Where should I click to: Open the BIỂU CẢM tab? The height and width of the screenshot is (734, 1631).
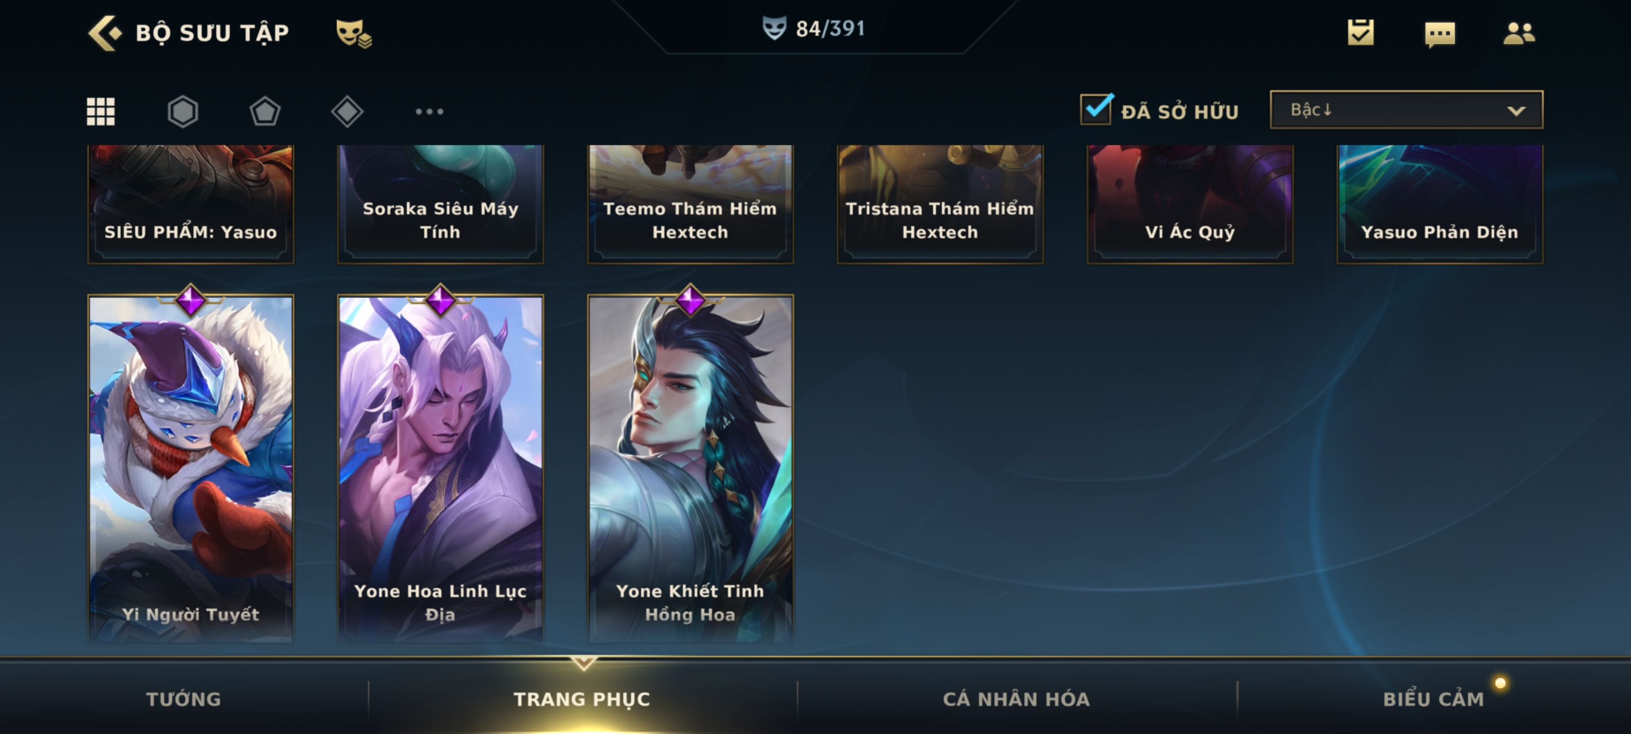pos(1433,698)
